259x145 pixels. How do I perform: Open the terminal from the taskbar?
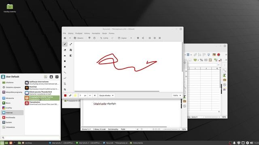(x=15, y=143)
